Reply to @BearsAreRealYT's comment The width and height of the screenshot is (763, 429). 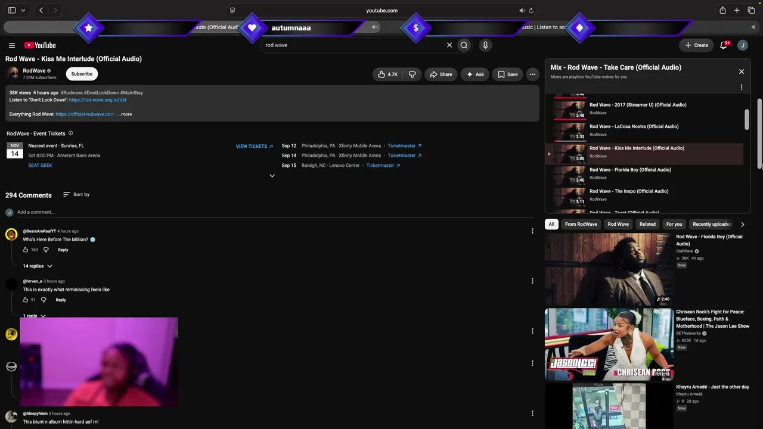pyautogui.click(x=63, y=250)
